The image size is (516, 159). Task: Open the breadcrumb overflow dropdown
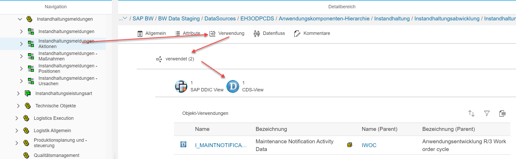123,19
